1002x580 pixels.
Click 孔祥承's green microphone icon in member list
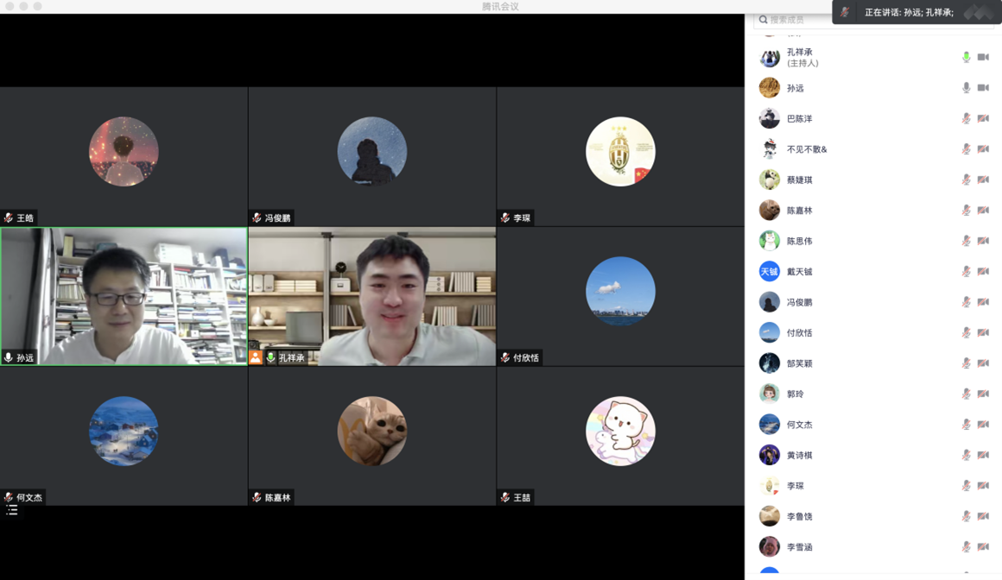click(x=966, y=58)
